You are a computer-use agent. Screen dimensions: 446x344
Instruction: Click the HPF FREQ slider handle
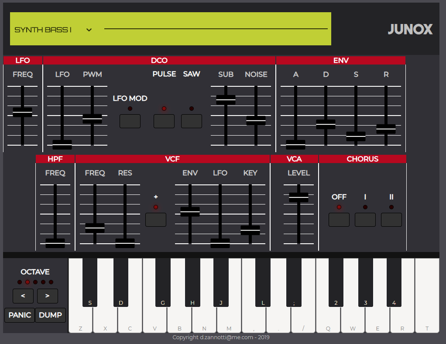tap(55, 243)
